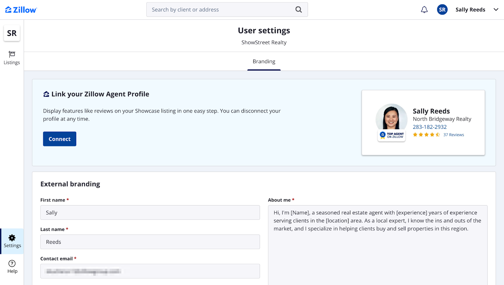Open the Sally Reeds user menu name

[470, 10]
